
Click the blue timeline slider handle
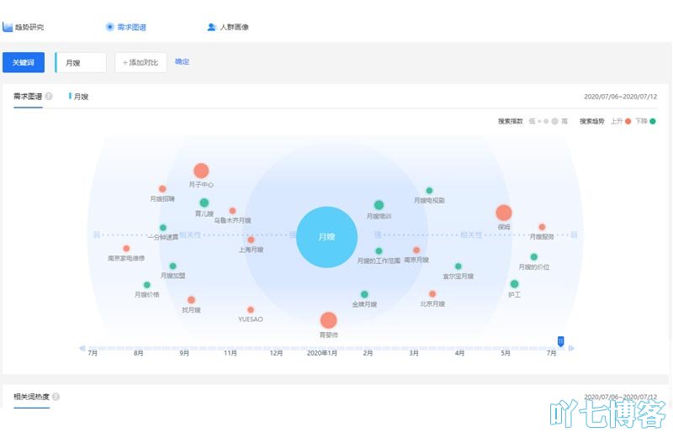pyautogui.click(x=561, y=340)
